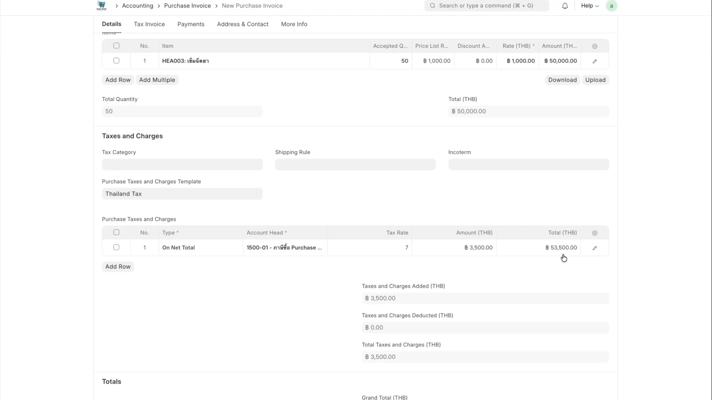Click the item cell HEA003

point(264,61)
